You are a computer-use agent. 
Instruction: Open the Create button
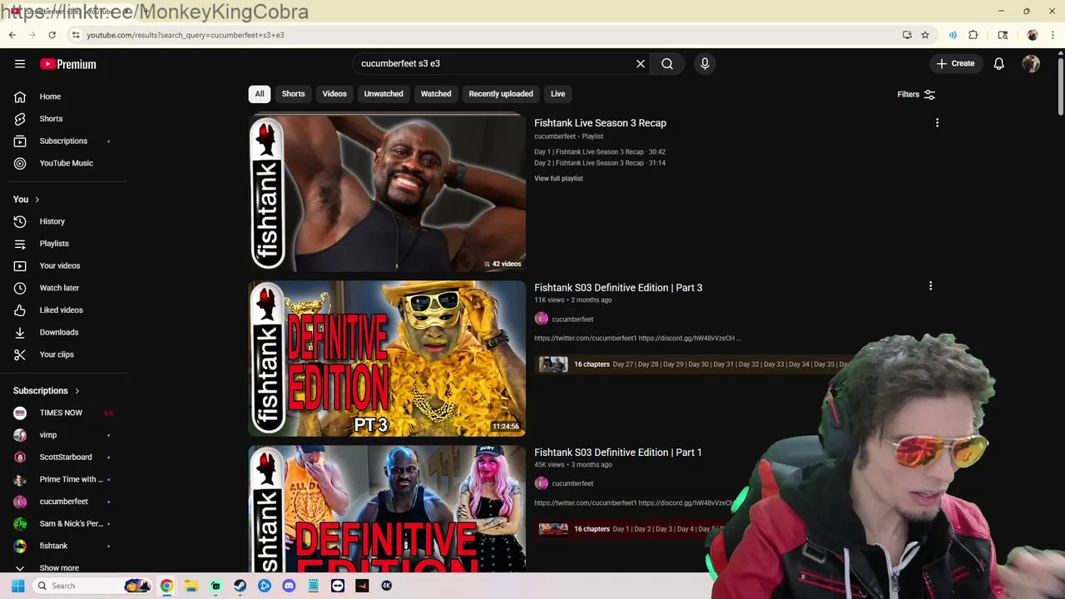955,63
